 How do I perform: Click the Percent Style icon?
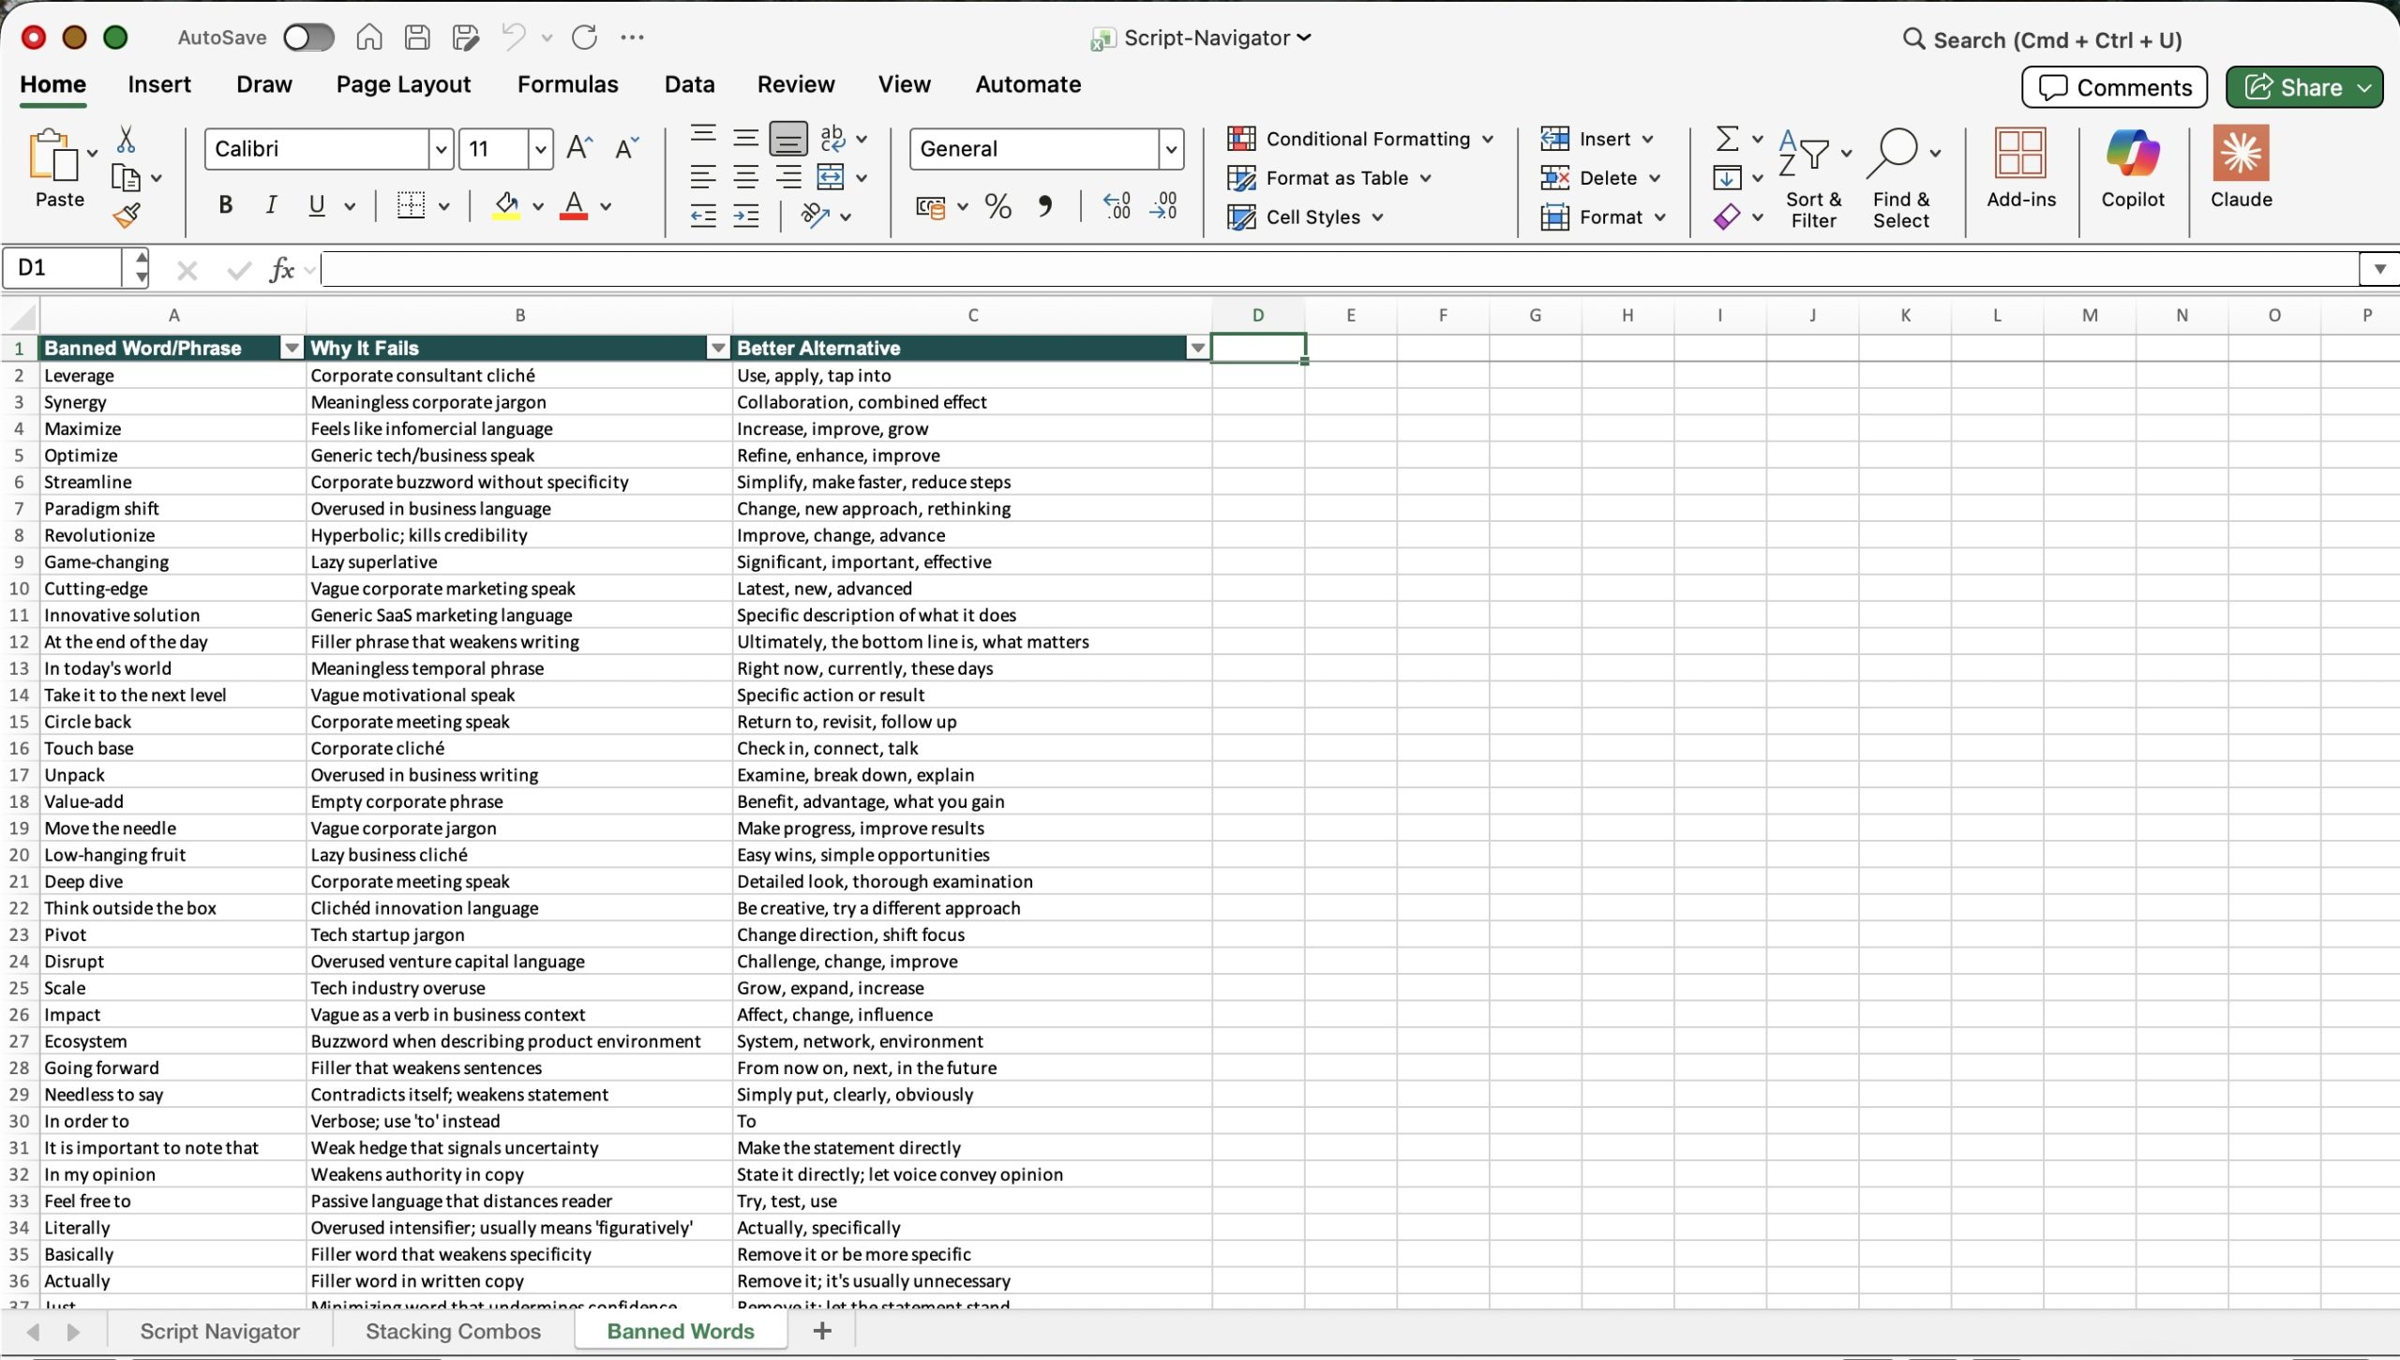997,206
